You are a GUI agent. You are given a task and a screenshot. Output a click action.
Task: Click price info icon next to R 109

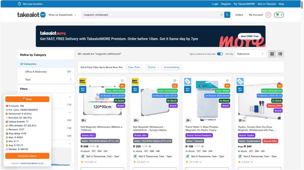[x=202, y=147]
